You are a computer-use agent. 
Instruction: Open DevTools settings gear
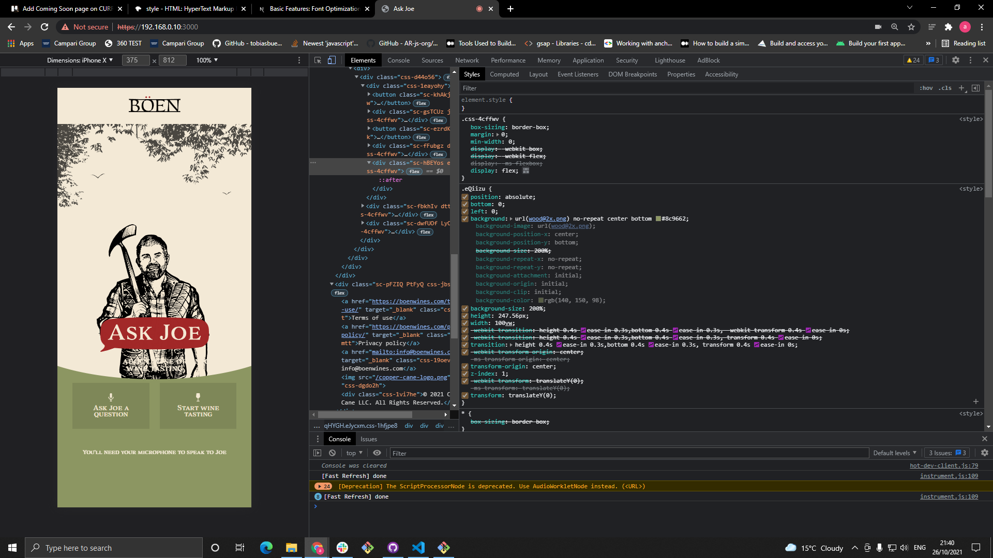[956, 60]
